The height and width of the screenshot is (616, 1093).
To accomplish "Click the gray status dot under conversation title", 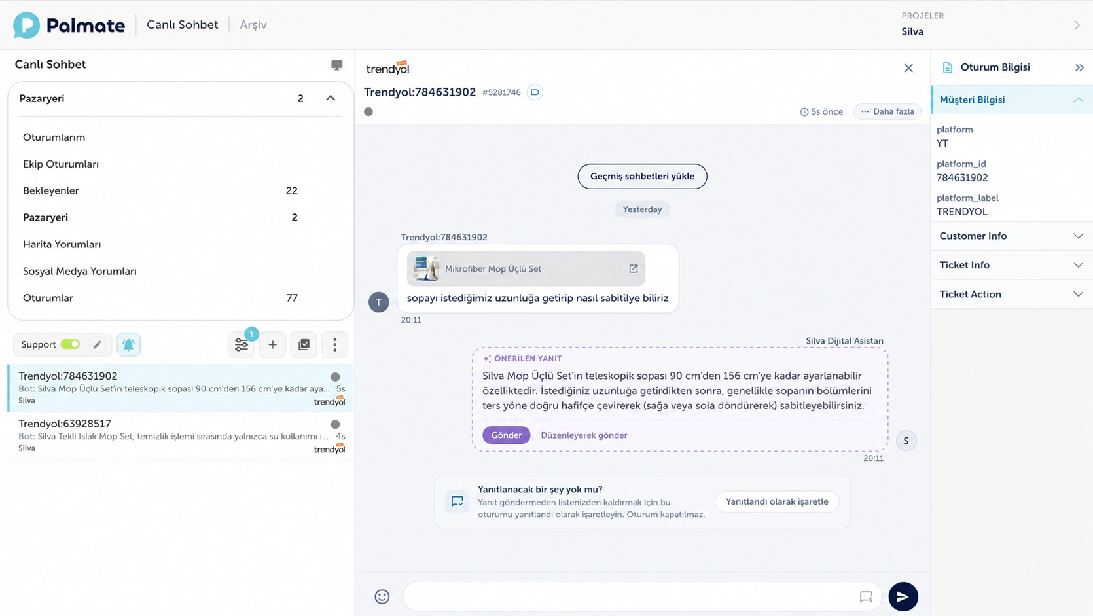I will [x=368, y=112].
